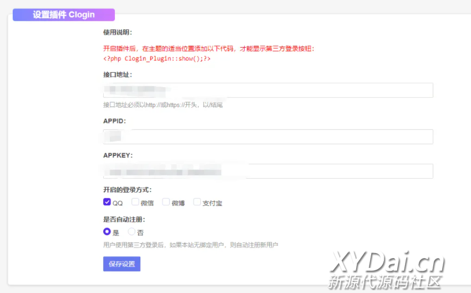Click the 使用说明 heading
Viewport: 471px width, 293px height.
click(118, 32)
